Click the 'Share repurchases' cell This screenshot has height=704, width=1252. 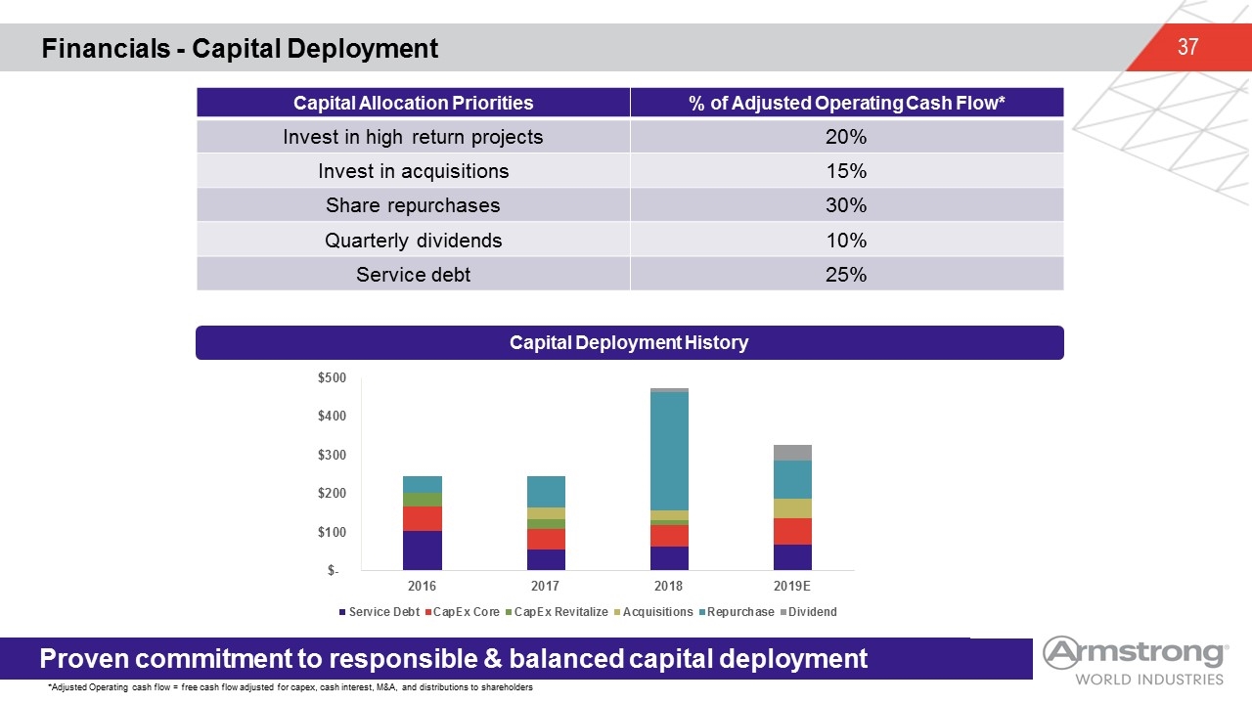pyautogui.click(x=413, y=205)
